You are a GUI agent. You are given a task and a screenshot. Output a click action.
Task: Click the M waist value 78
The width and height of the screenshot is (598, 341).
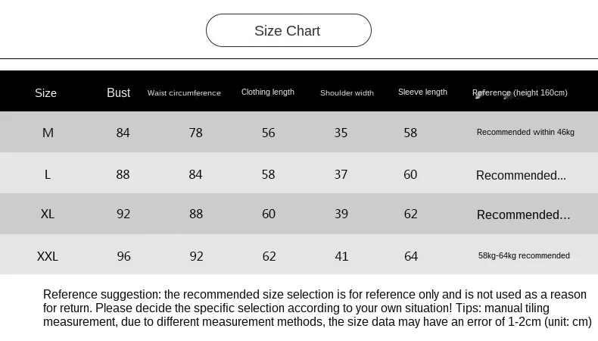[x=196, y=133]
